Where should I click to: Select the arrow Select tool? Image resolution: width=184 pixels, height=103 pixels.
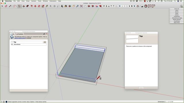pyautogui.click(x=2, y=6)
